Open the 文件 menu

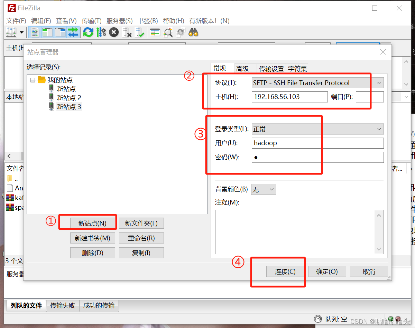click(16, 21)
